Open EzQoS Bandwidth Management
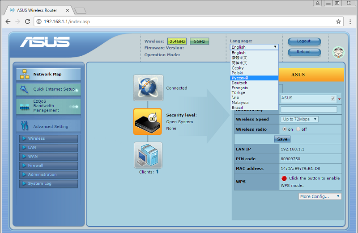 coord(48,106)
